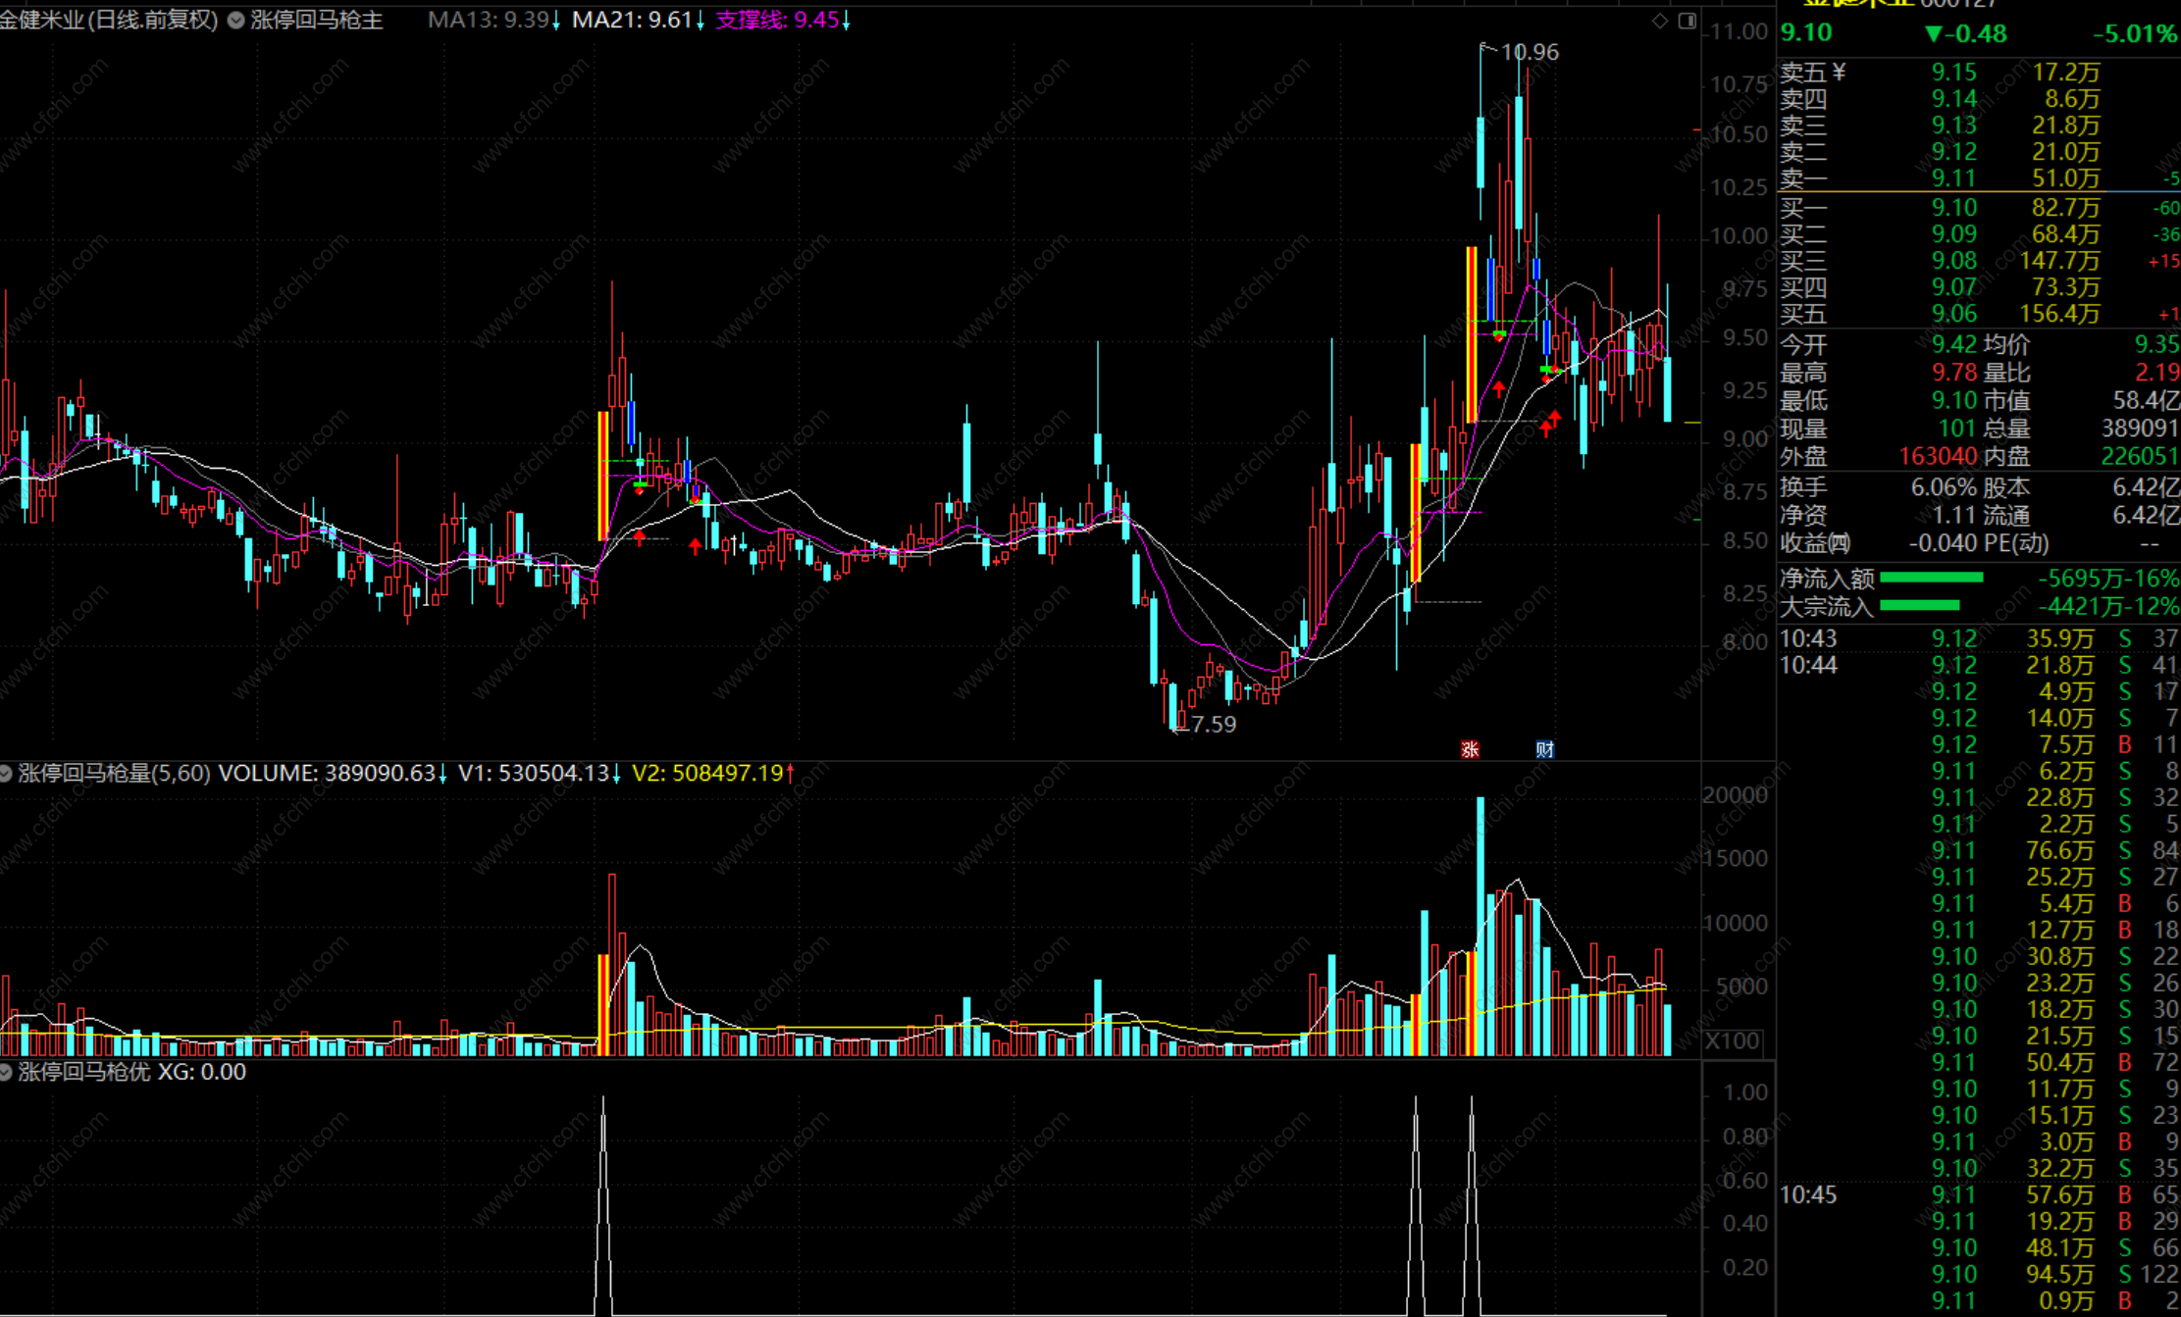Select the MA21 moving average label
Image resolution: width=2181 pixels, height=1317 pixels.
(x=638, y=21)
